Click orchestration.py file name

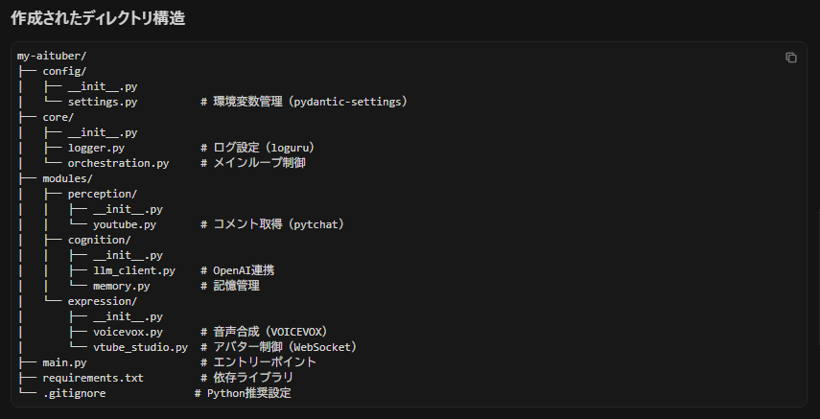pos(118,163)
